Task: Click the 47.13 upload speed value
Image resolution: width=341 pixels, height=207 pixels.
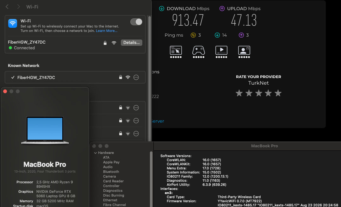Action: [x=244, y=20]
